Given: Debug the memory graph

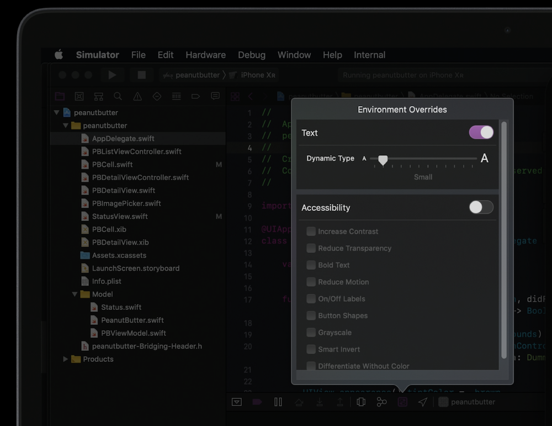Looking at the screenshot, I should point(381,402).
